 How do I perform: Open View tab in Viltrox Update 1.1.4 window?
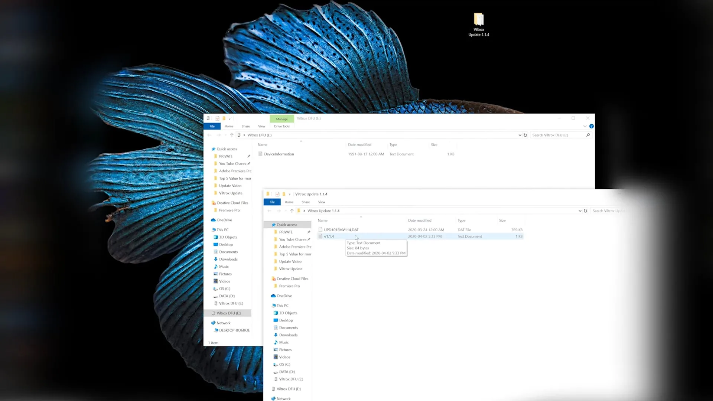point(322,202)
